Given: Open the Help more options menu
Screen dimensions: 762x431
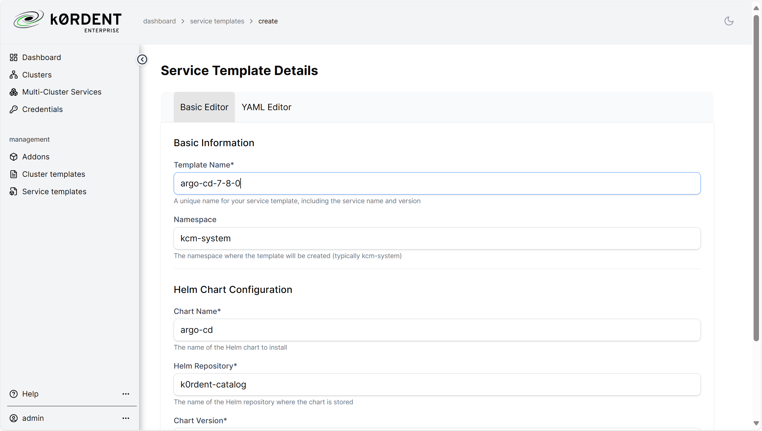Looking at the screenshot, I should click(x=126, y=394).
